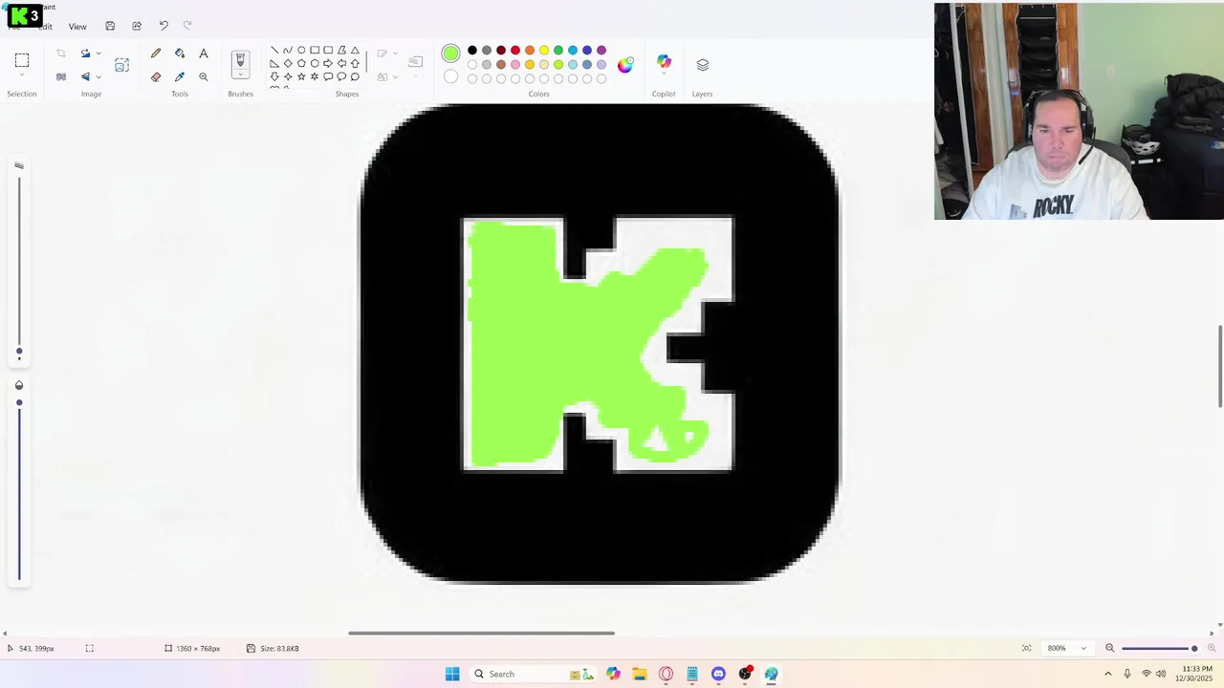Open the Edit colors wheel

(624, 65)
